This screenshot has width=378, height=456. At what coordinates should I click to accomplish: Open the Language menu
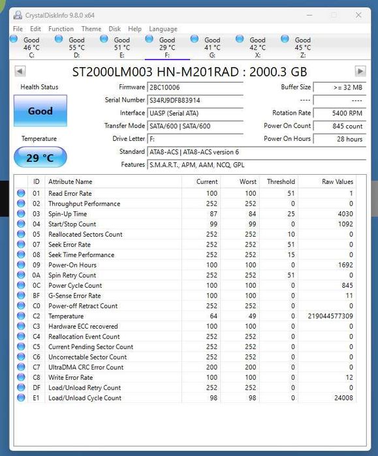[x=163, y=29]
